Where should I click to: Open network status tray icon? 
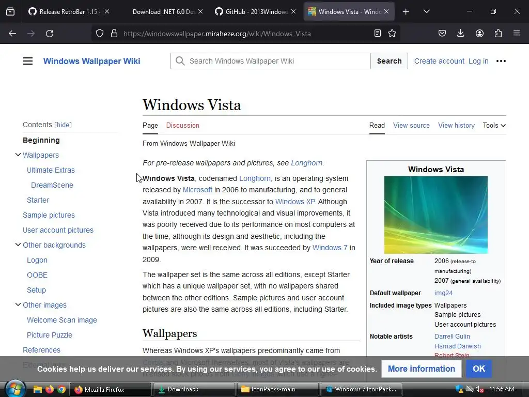point(469,389)
